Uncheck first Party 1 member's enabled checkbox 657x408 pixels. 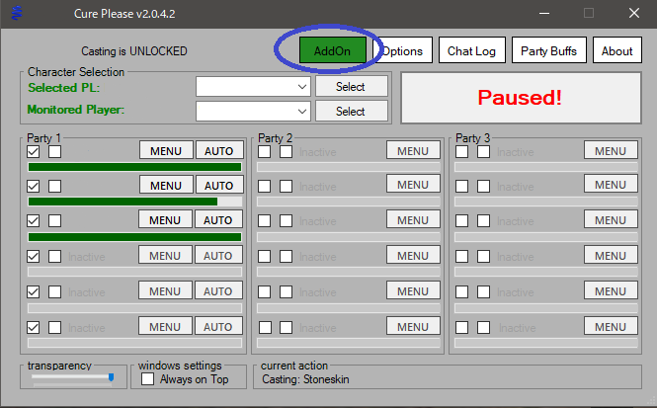(34, 151)
